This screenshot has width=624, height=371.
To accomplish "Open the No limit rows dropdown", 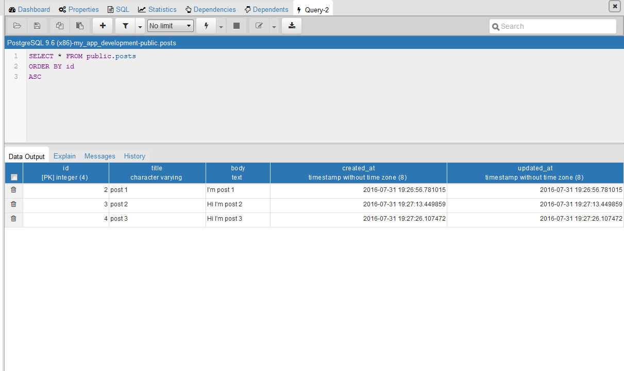I will click(170, 25).
